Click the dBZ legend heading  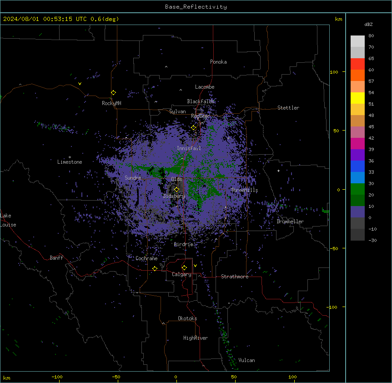click(368, 24)
